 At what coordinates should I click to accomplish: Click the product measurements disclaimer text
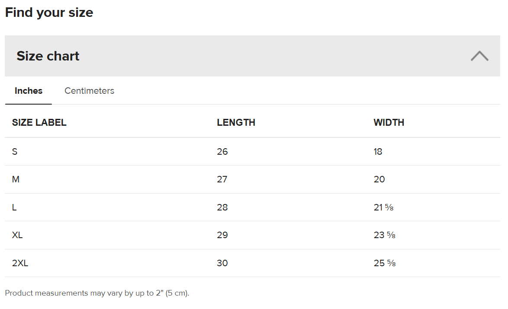[97, 293]
